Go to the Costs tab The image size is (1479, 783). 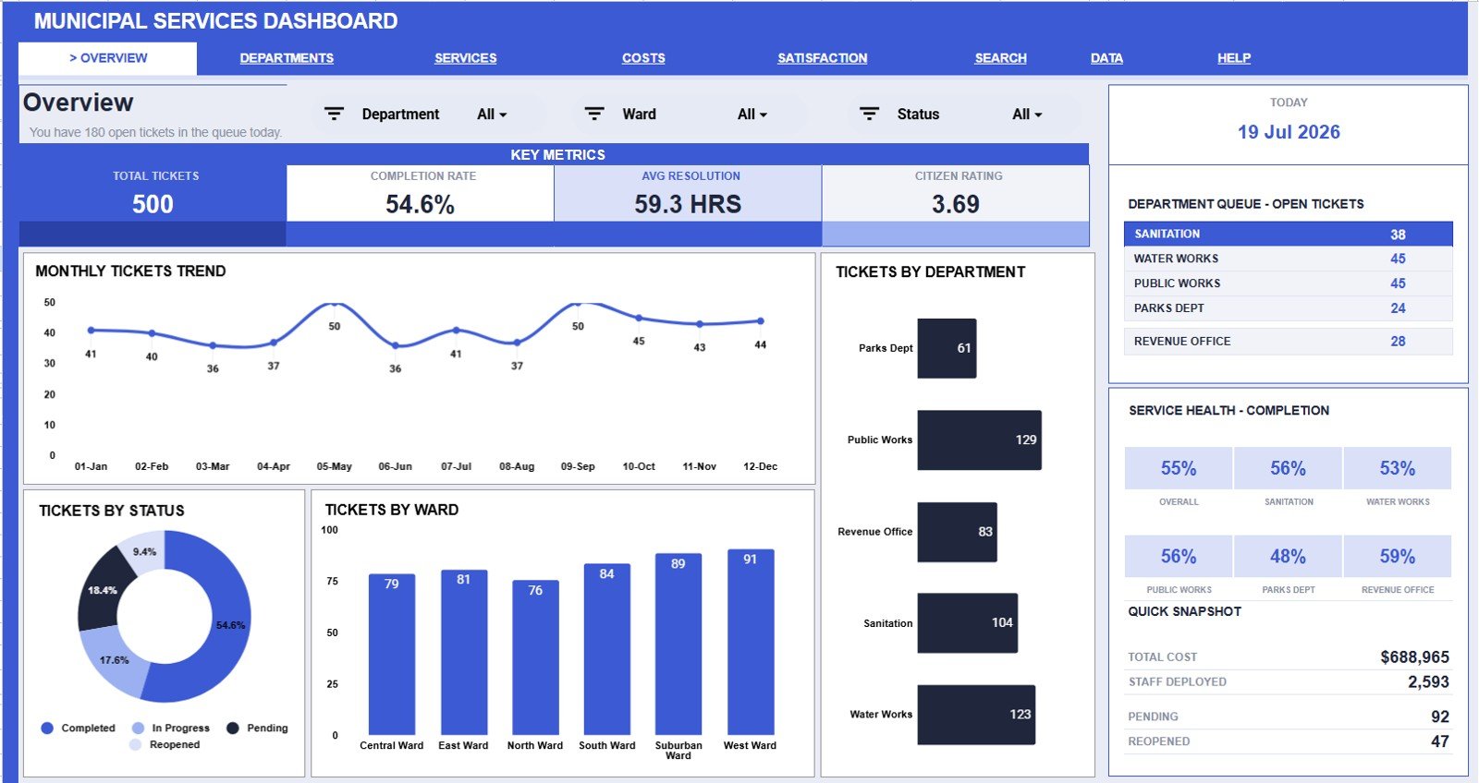tap(643, 58)
